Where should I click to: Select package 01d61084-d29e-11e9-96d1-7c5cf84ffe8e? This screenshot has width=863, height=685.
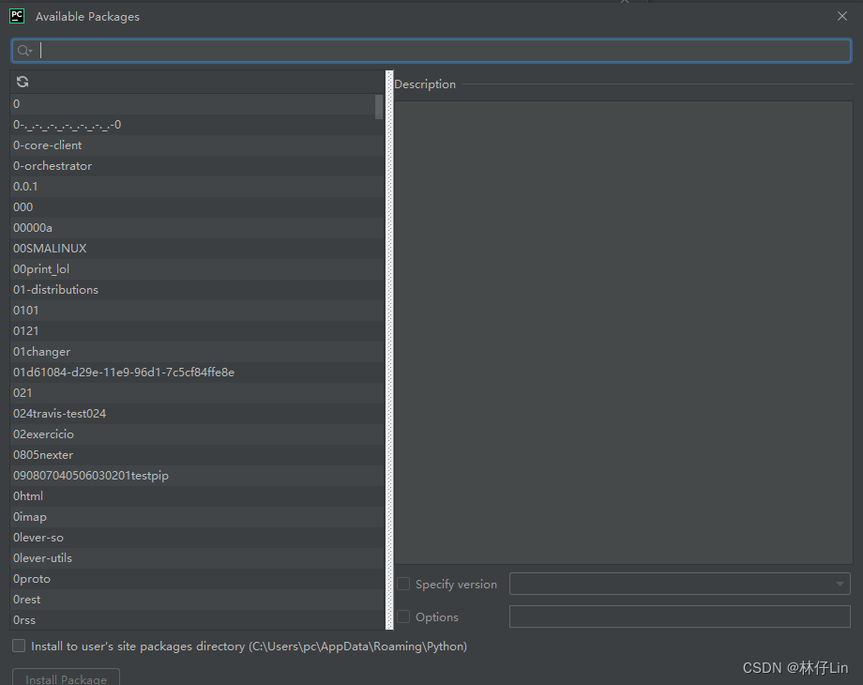pyautogui.click(x=197, y=373)
